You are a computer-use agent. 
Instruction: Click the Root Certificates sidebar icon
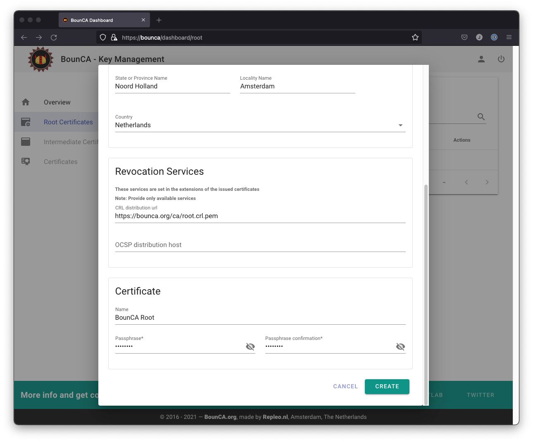26,122
